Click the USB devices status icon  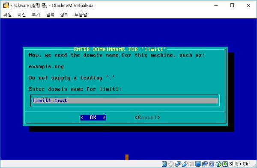point(185,164)
